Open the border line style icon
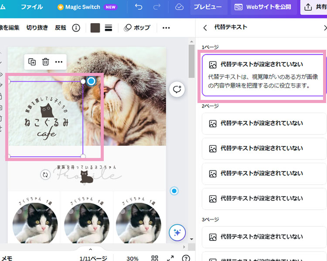This screenshot has height=261, width=327. coord(109,28)
